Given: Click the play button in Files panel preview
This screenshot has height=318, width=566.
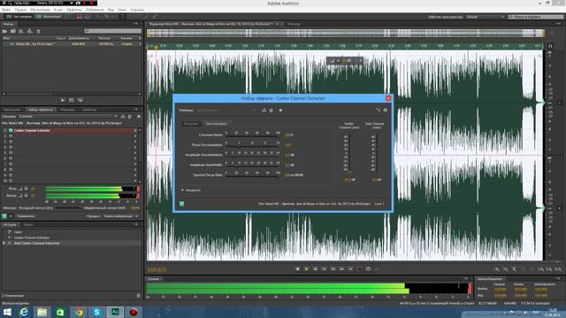Looking at the screenshot, I should point(63,100).
